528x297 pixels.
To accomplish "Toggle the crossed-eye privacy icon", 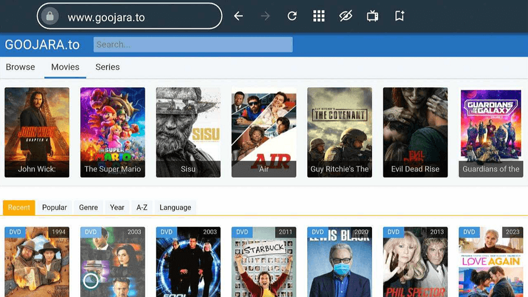I will click(x=346, y=16).
